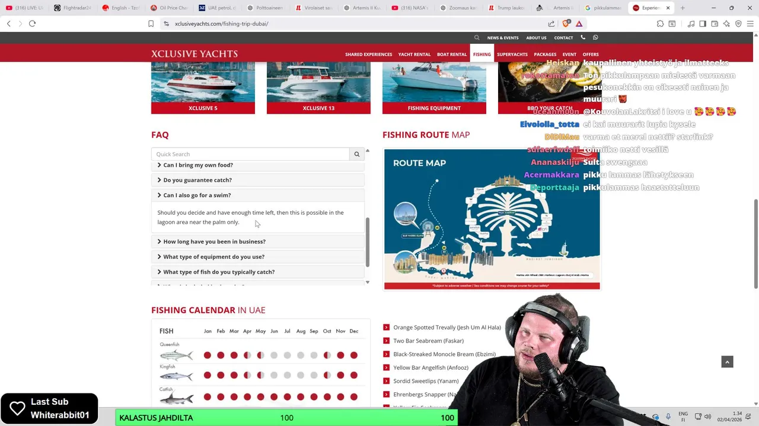Image resolution: width=759 pixels, height=426 pixels.
Task: Open Superyachts menu
Action: [x=512, y=54]
